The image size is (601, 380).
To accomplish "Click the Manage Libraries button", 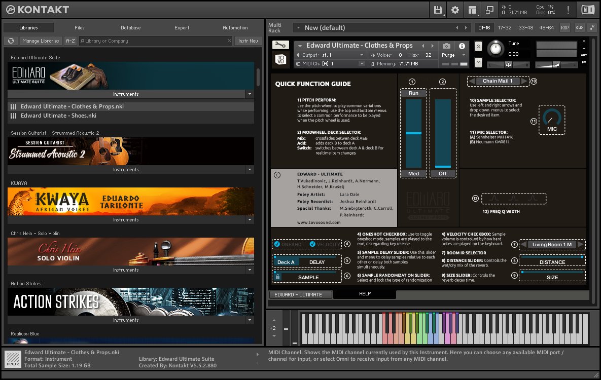I will 41,41.
